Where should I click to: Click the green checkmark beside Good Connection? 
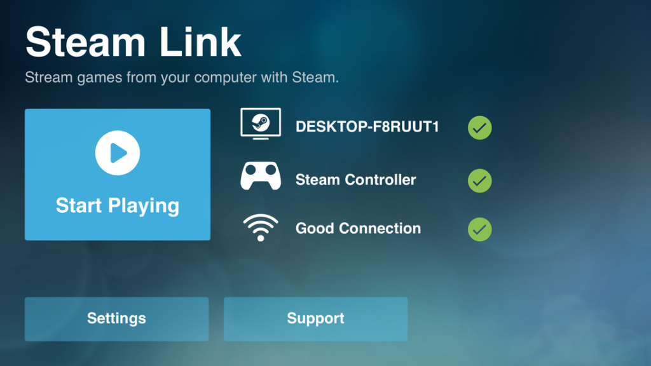tap(479, 229)
